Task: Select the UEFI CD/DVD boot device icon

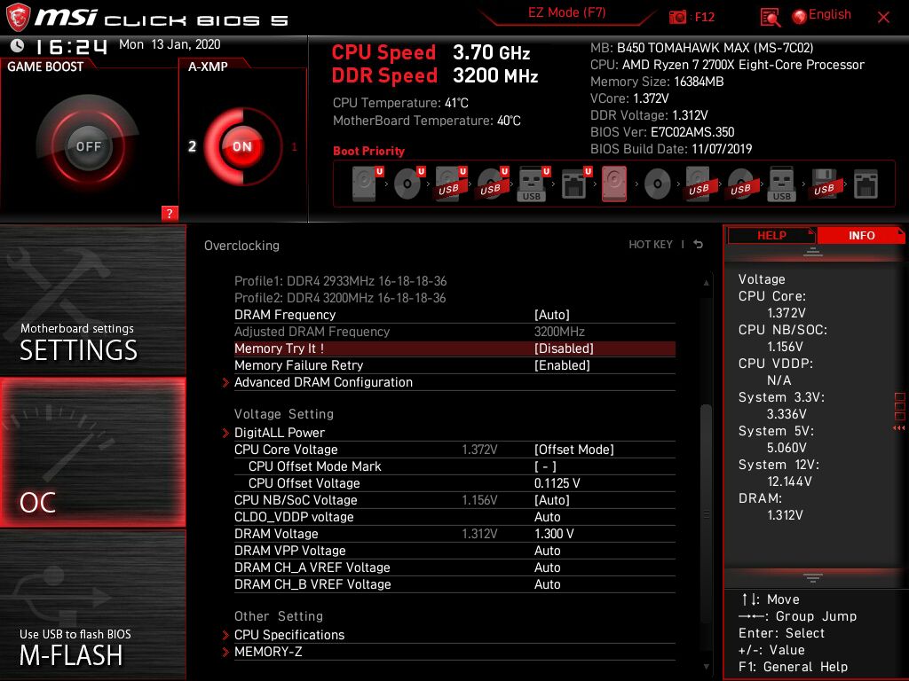Action: pos(408,184)
